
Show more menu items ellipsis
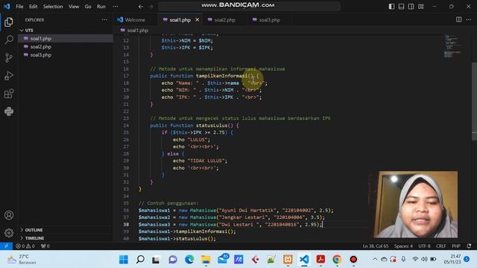tap(116, 7)
